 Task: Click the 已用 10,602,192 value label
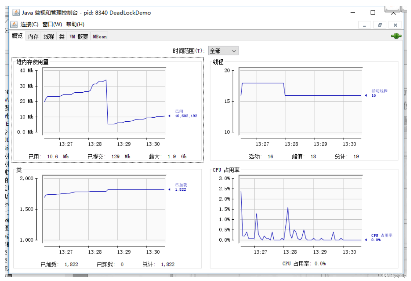tap(186, 114)
